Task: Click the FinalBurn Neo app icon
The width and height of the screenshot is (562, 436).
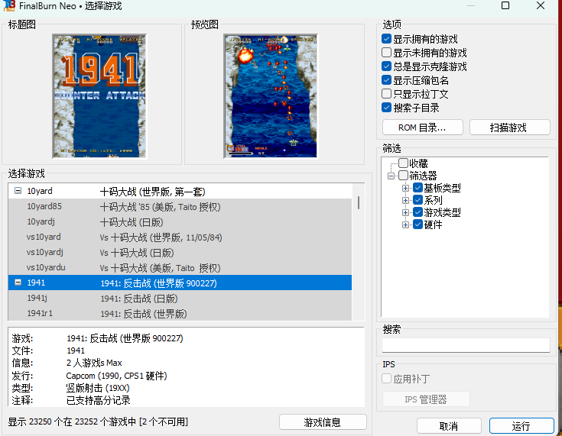Action: (9, 5)
